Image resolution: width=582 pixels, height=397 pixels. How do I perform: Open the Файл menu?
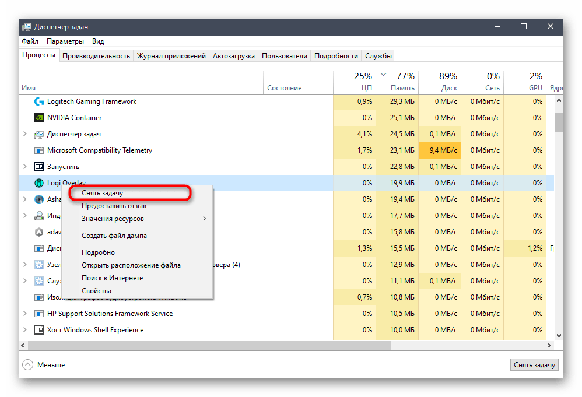(30, 41)
